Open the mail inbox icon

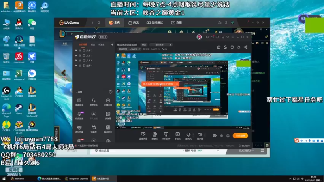pyautogui.click(x=212, y=37)
